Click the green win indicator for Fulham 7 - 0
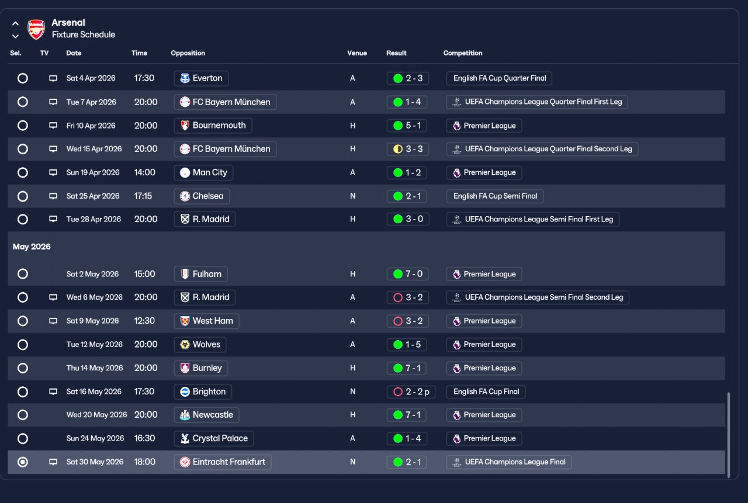The image size is (748, 503). point(398,274)
